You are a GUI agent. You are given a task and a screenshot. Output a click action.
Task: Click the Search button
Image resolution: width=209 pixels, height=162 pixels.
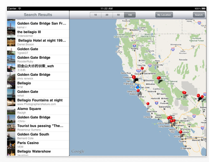[199, 15]
